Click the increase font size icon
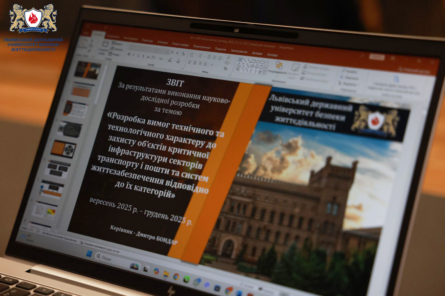The height and width of the screenshot is (296, 445). 172,52
